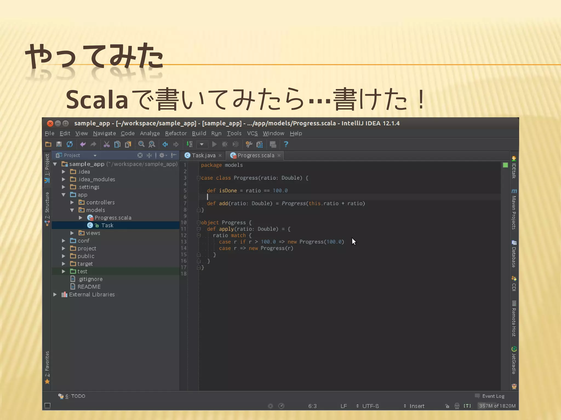Select the README file
561x420 pixels.
click(x=89, y=287)
